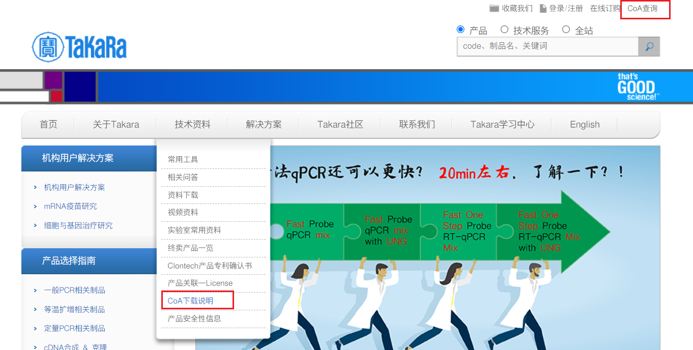Viewport: 693px width, 350px height.
Task: Click chevron bullet beside 定量PCR相关制品
Action: (x=35, y=329)
